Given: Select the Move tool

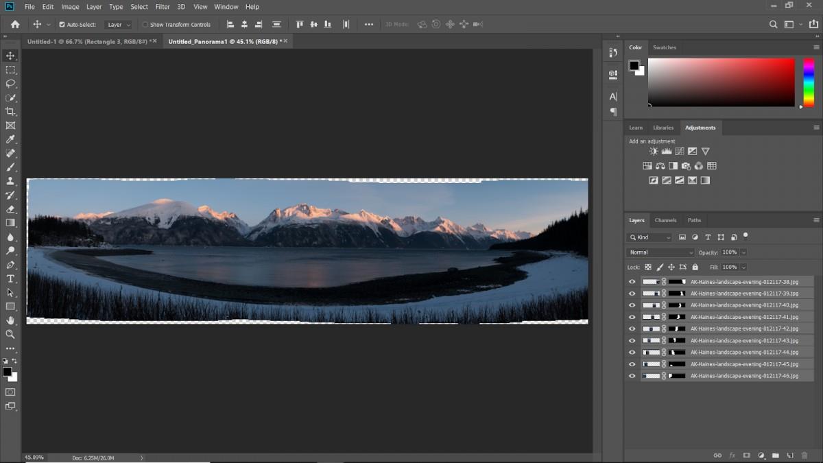Looking at the screenshot, I should [x=10, y=56].
